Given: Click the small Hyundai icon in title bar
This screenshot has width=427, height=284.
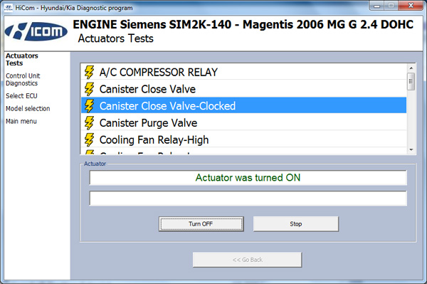Looking at the screenshot, I should click(x=8, y=7).
